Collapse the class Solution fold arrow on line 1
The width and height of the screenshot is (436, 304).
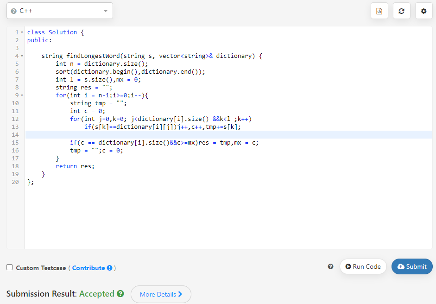(22, 32)
